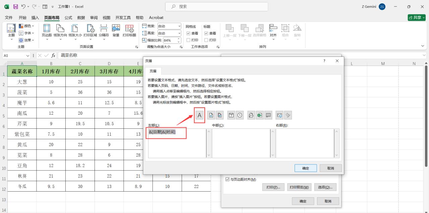Expand the formula bar chevron
The height and width of the screenshot is (213, 429).
point(425,56)
